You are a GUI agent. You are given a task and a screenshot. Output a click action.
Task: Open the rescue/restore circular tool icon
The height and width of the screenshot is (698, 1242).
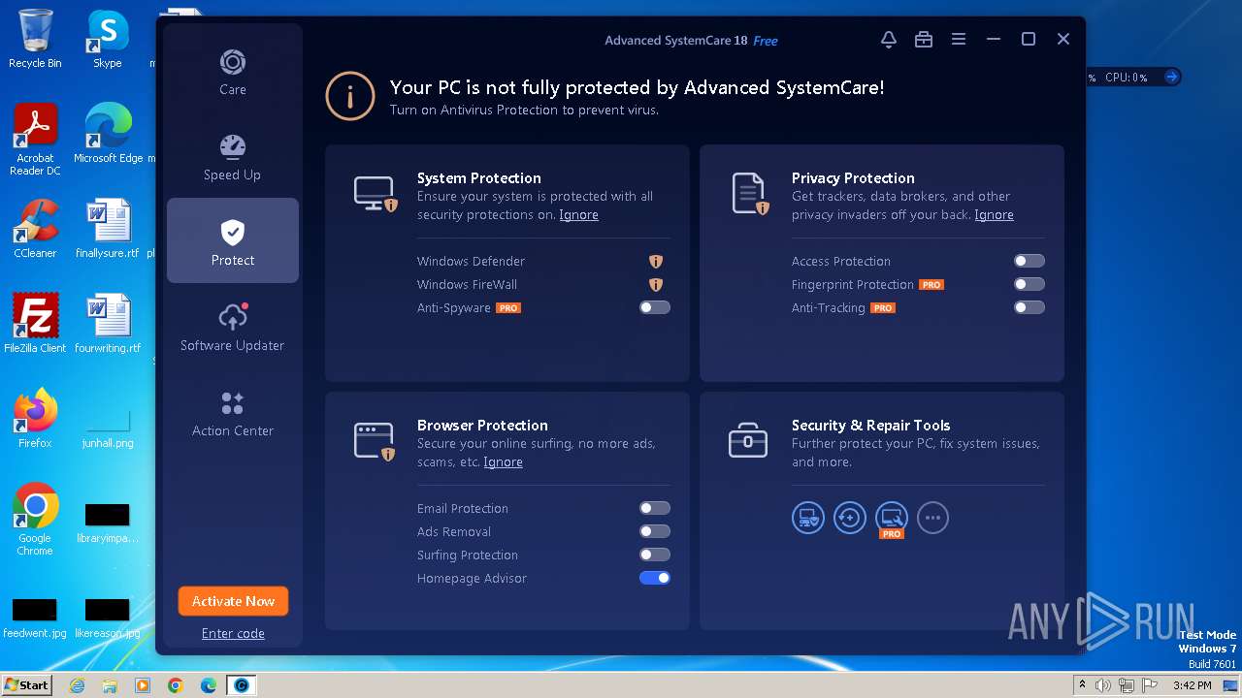pyautogui.click(x=850, y=518)
